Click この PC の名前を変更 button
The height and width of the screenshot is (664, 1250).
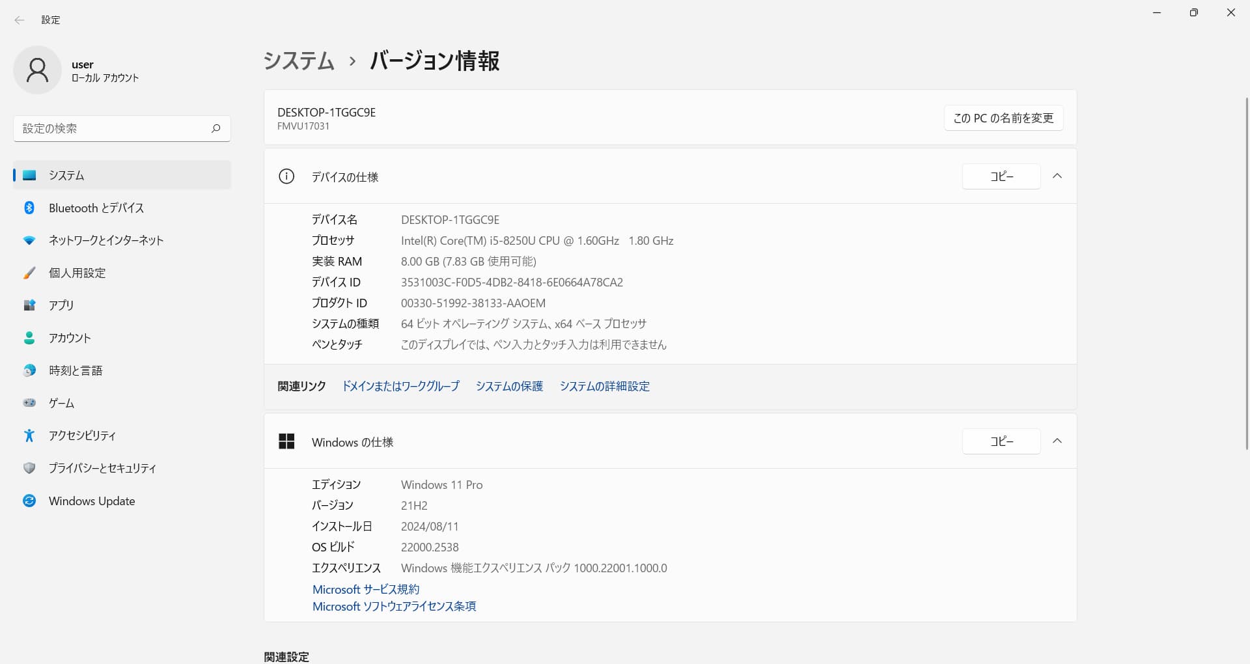click(x=1003, y=118)
